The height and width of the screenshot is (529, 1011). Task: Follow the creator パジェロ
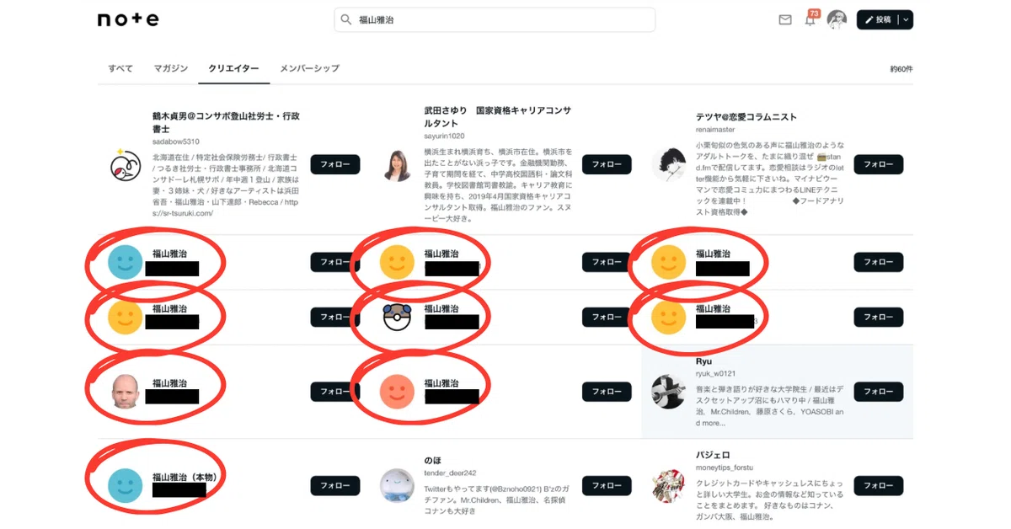coord(879,486)
